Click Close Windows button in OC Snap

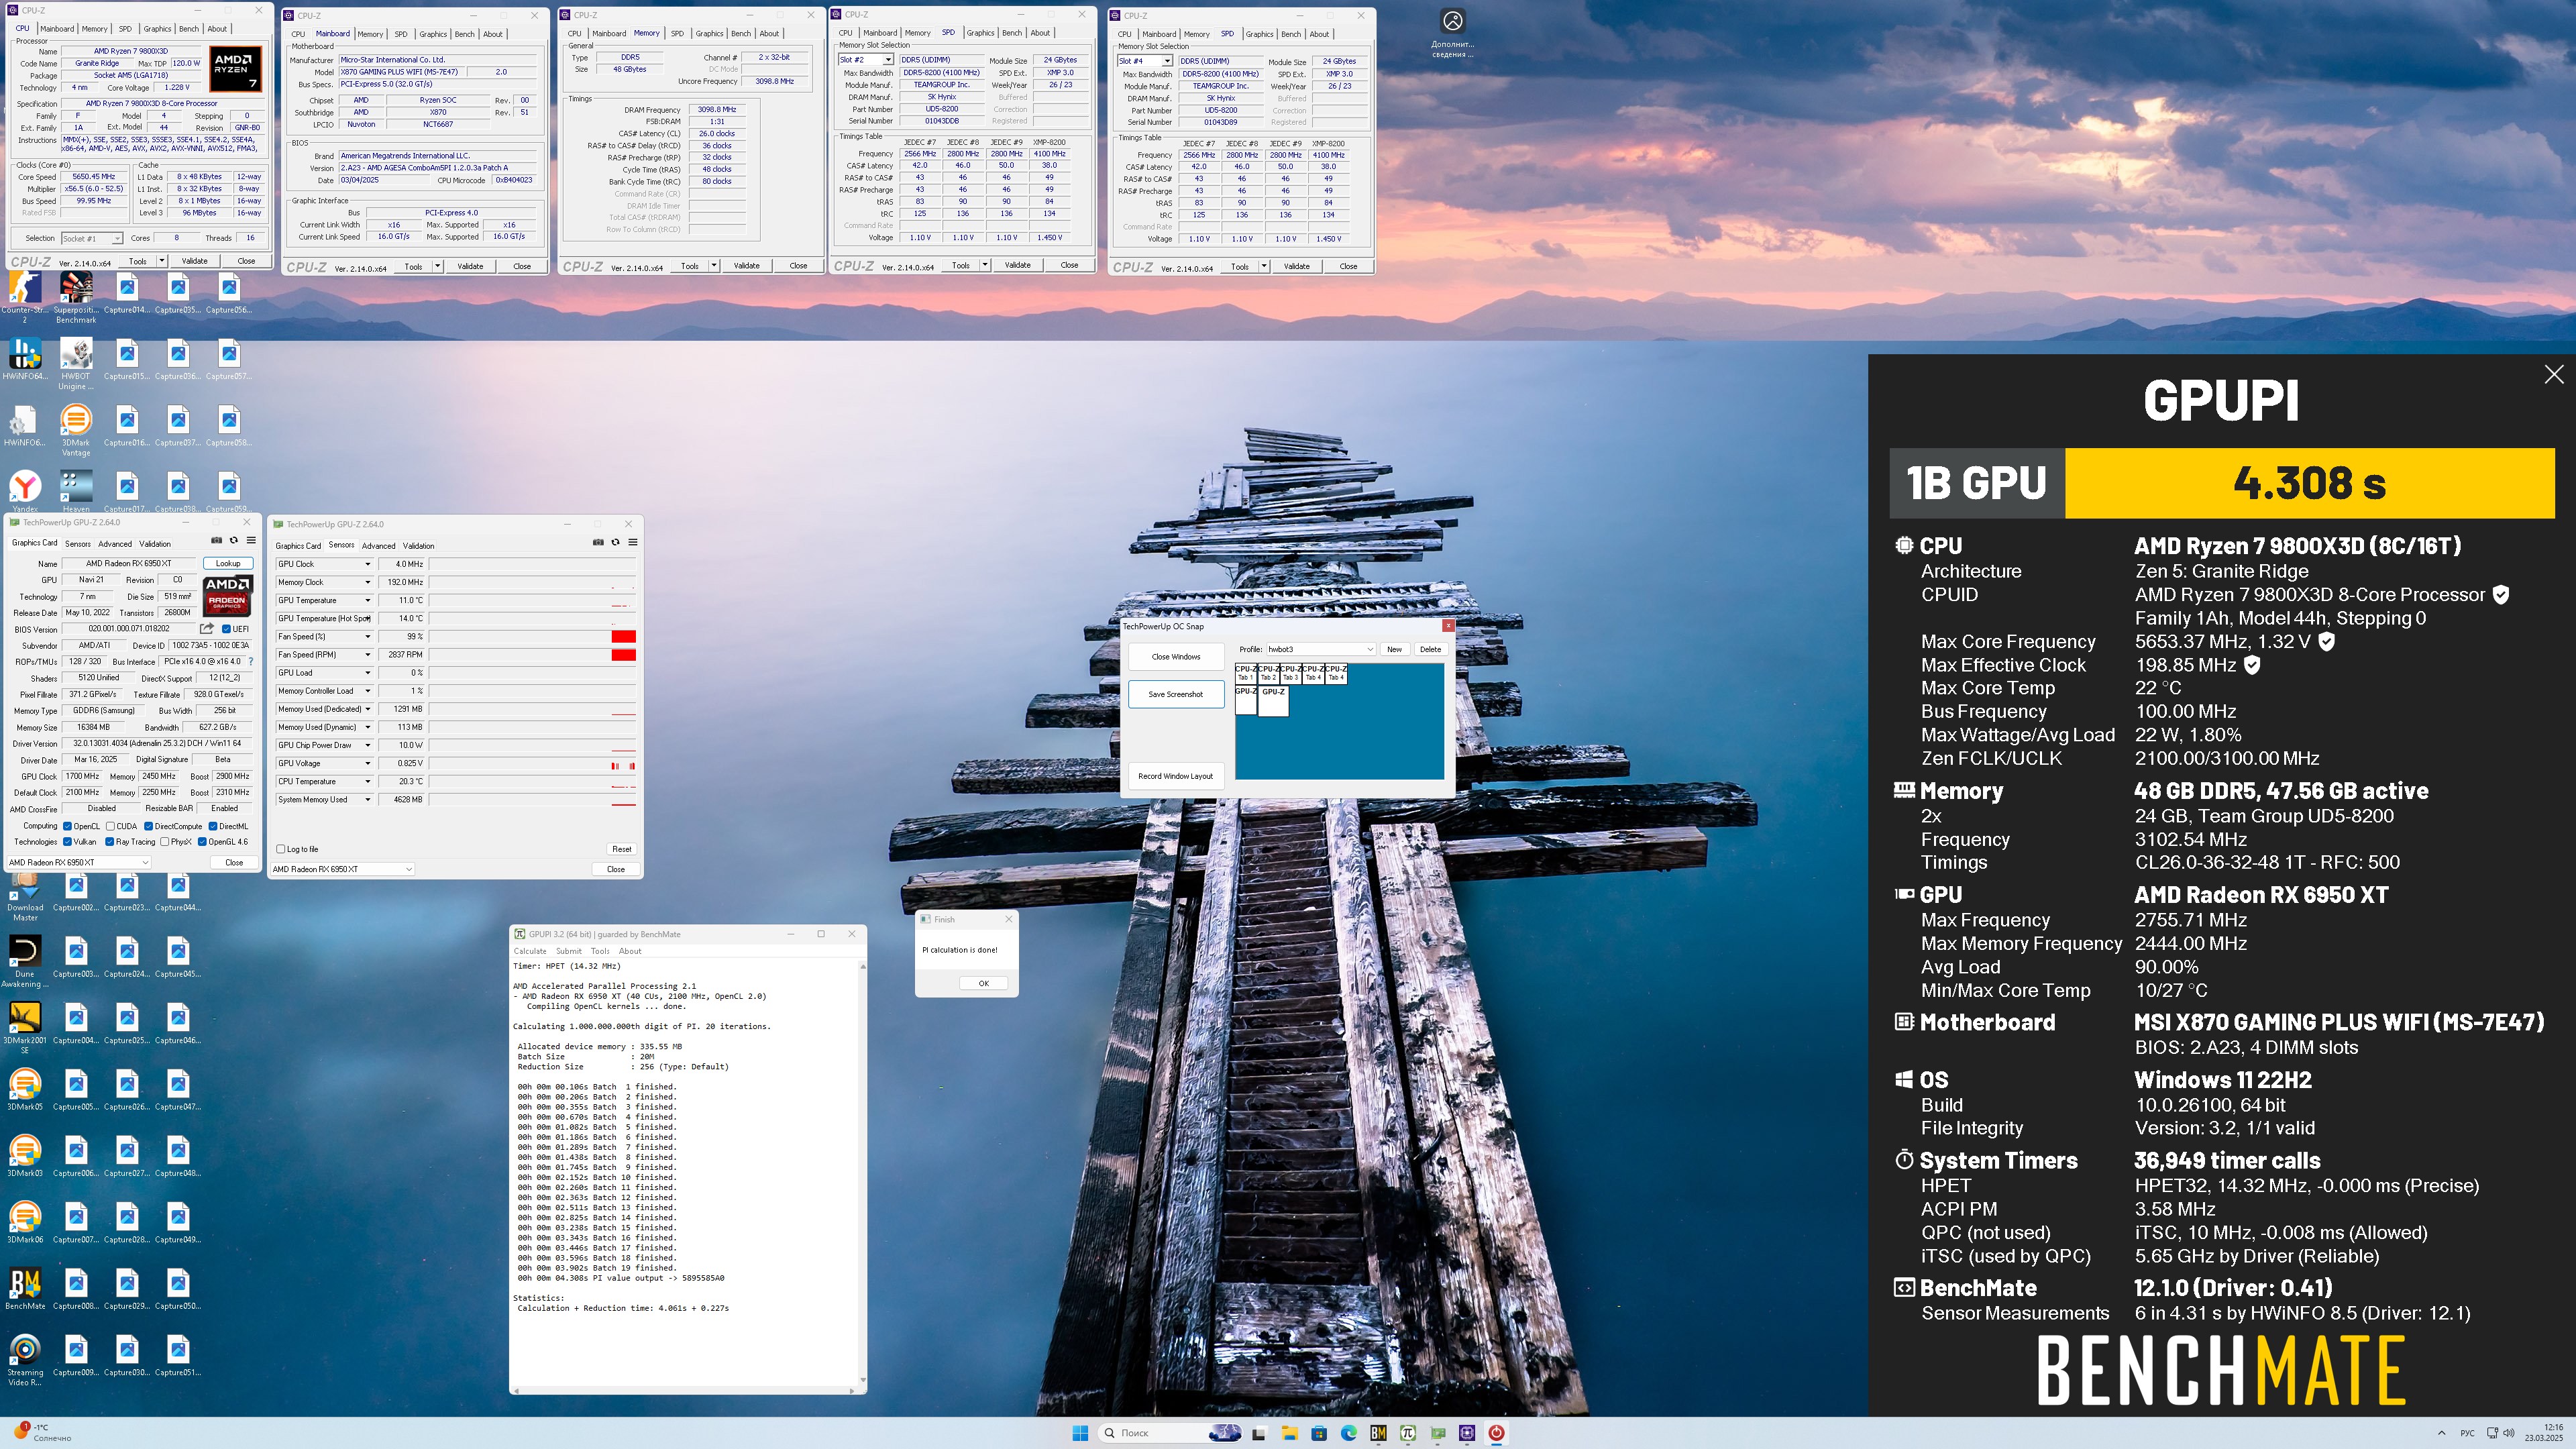click(1176, 657)
